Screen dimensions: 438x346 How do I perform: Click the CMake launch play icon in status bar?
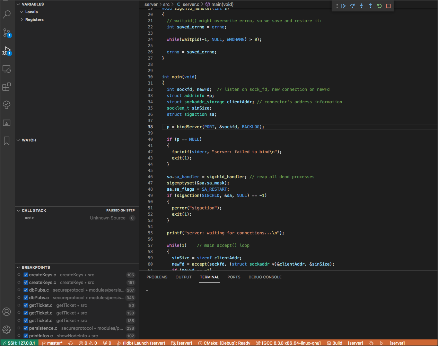pos(382,343)
